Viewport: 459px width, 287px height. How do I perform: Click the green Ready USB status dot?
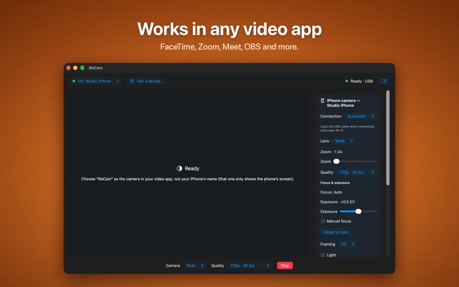tap(347, 81)
